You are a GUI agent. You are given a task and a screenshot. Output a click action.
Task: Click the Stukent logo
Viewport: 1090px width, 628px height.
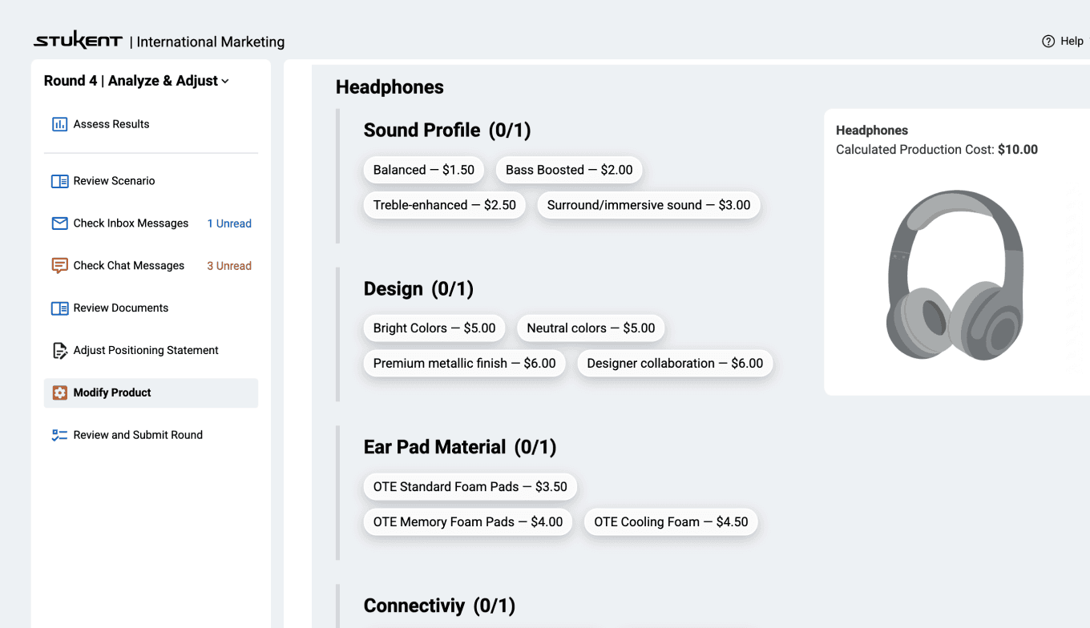click(x=78, y=41)
